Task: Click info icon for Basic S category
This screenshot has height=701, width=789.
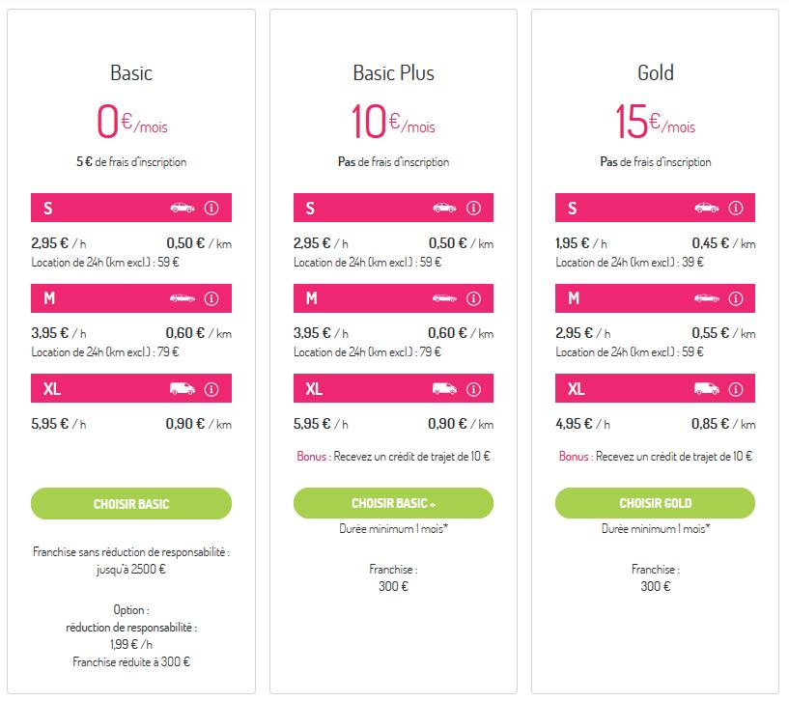Action: pos(211,208)
